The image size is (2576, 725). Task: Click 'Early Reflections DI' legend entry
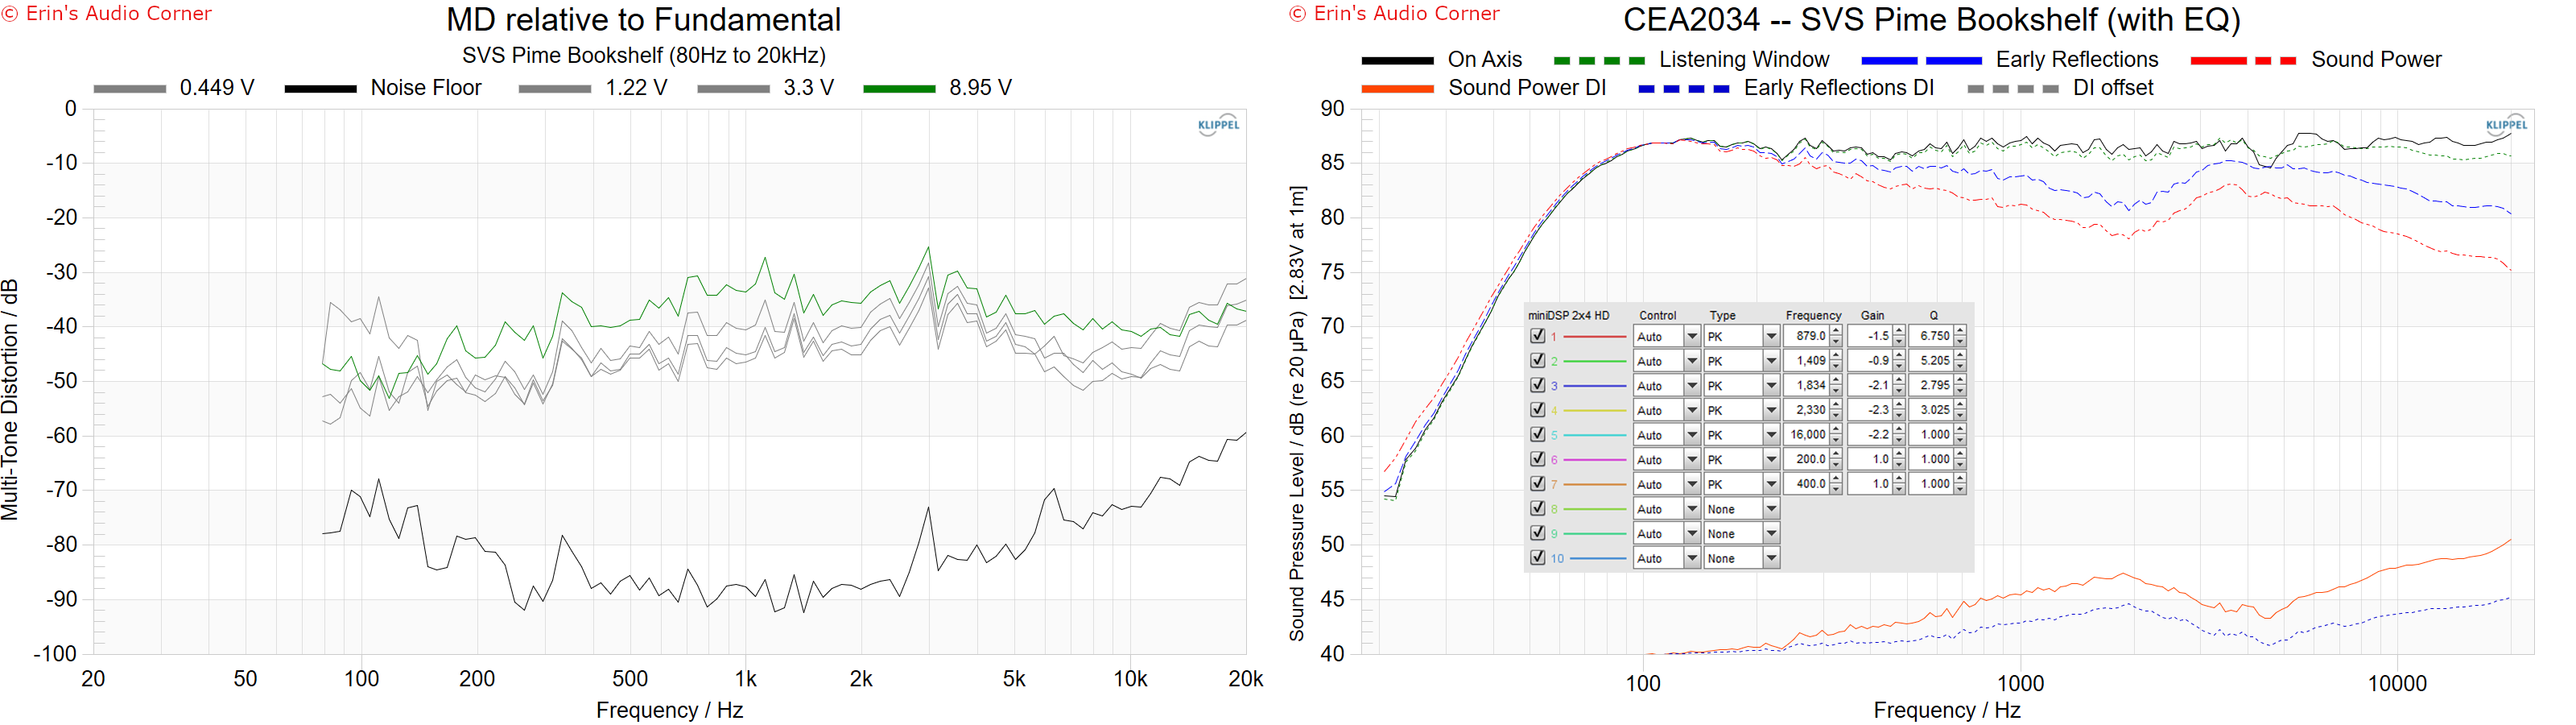[1786, 88]
